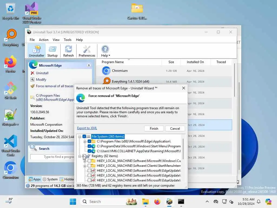This screenshot has height=208, width=277.
Task: Open the Action menu
Action: click(x=44, y=40)
